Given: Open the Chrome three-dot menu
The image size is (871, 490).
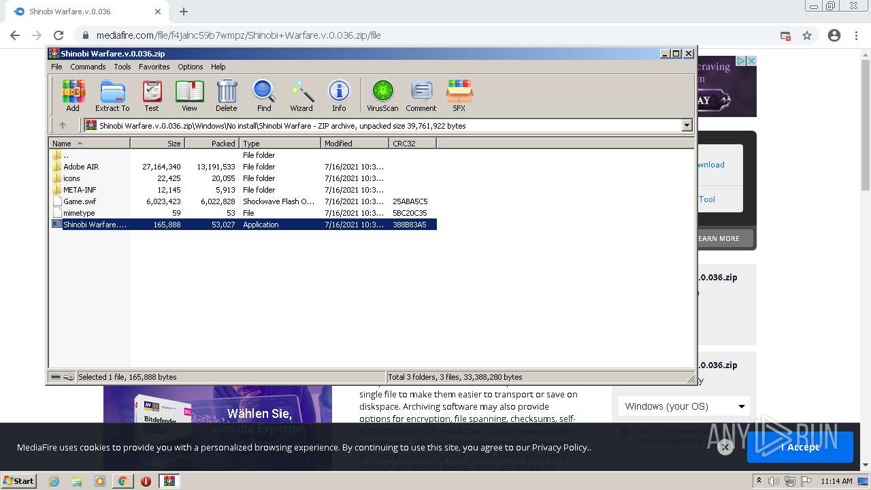Looking at the screenshot, I should [856, 35].
